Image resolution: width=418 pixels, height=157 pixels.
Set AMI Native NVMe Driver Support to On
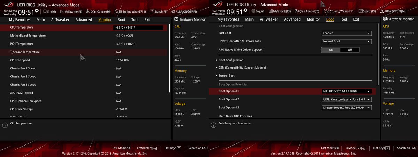(331, 50)
